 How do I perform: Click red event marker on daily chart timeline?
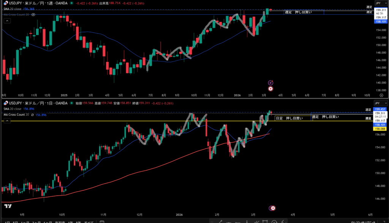272,208
